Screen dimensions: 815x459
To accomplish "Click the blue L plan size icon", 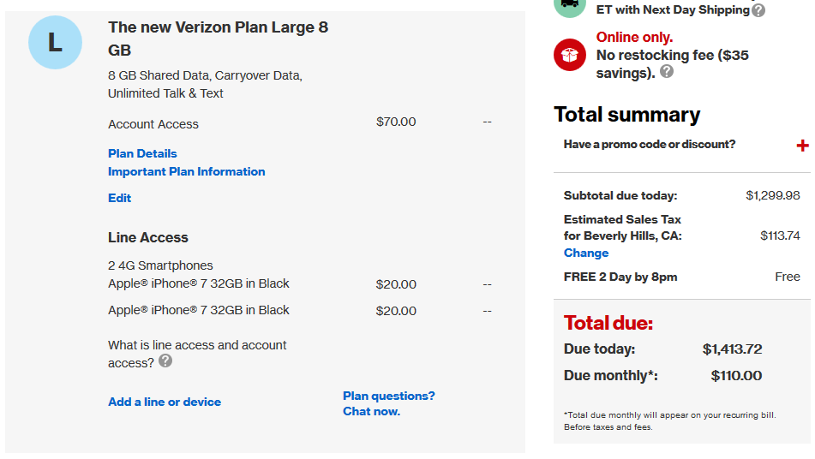I will (x=55, y=43).
